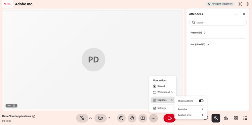252x125 pixels.
Task: Show meeting info for Data Cloud applications
Action: coord(34,116)
